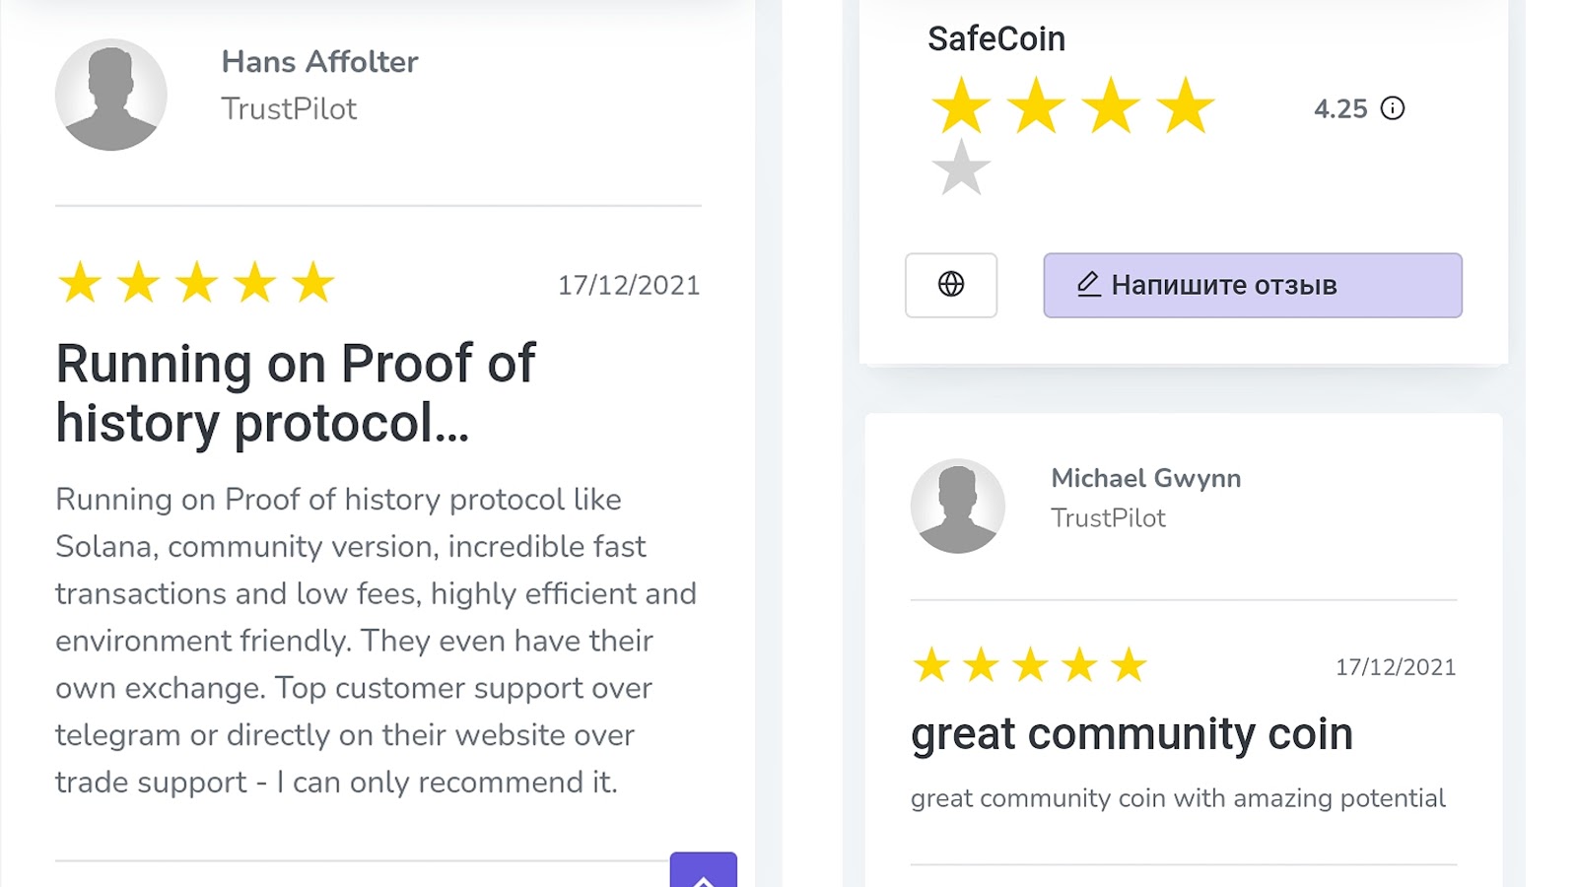
Task: Open Michael Gwynn reviewer name
Action: tap(1145, 478)
